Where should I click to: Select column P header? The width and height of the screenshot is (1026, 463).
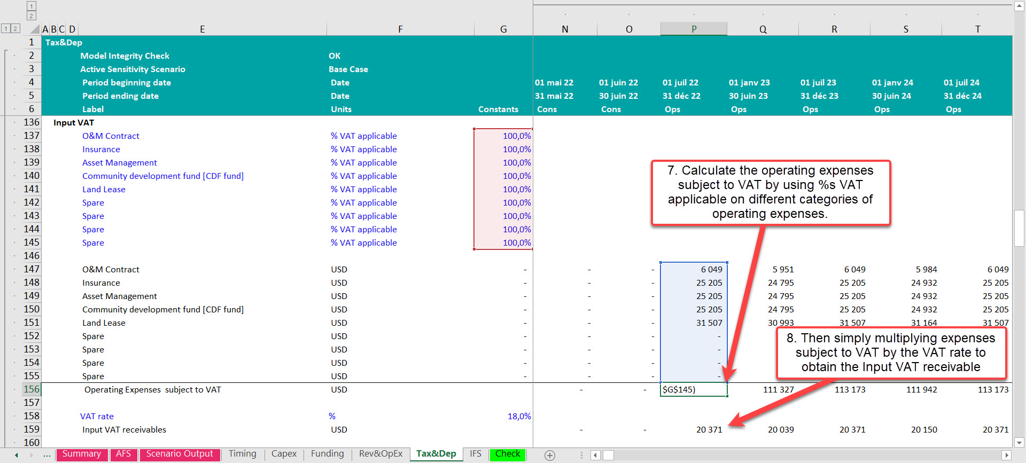point(694,29)
